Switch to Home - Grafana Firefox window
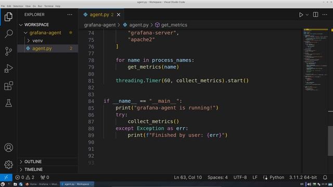333x187 pixels. (42, 184)
